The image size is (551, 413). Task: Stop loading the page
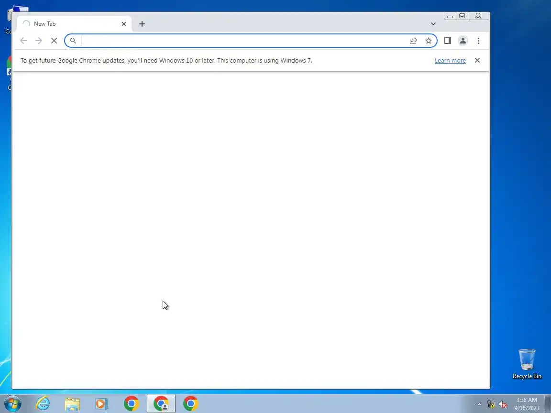54,41
